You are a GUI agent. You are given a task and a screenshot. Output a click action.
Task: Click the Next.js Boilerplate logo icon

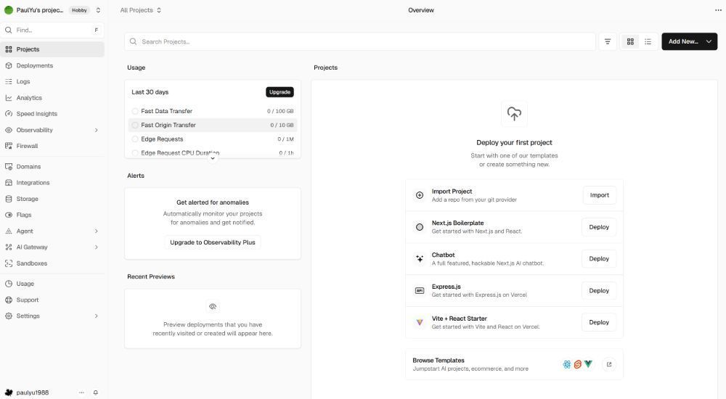point(420,227)
